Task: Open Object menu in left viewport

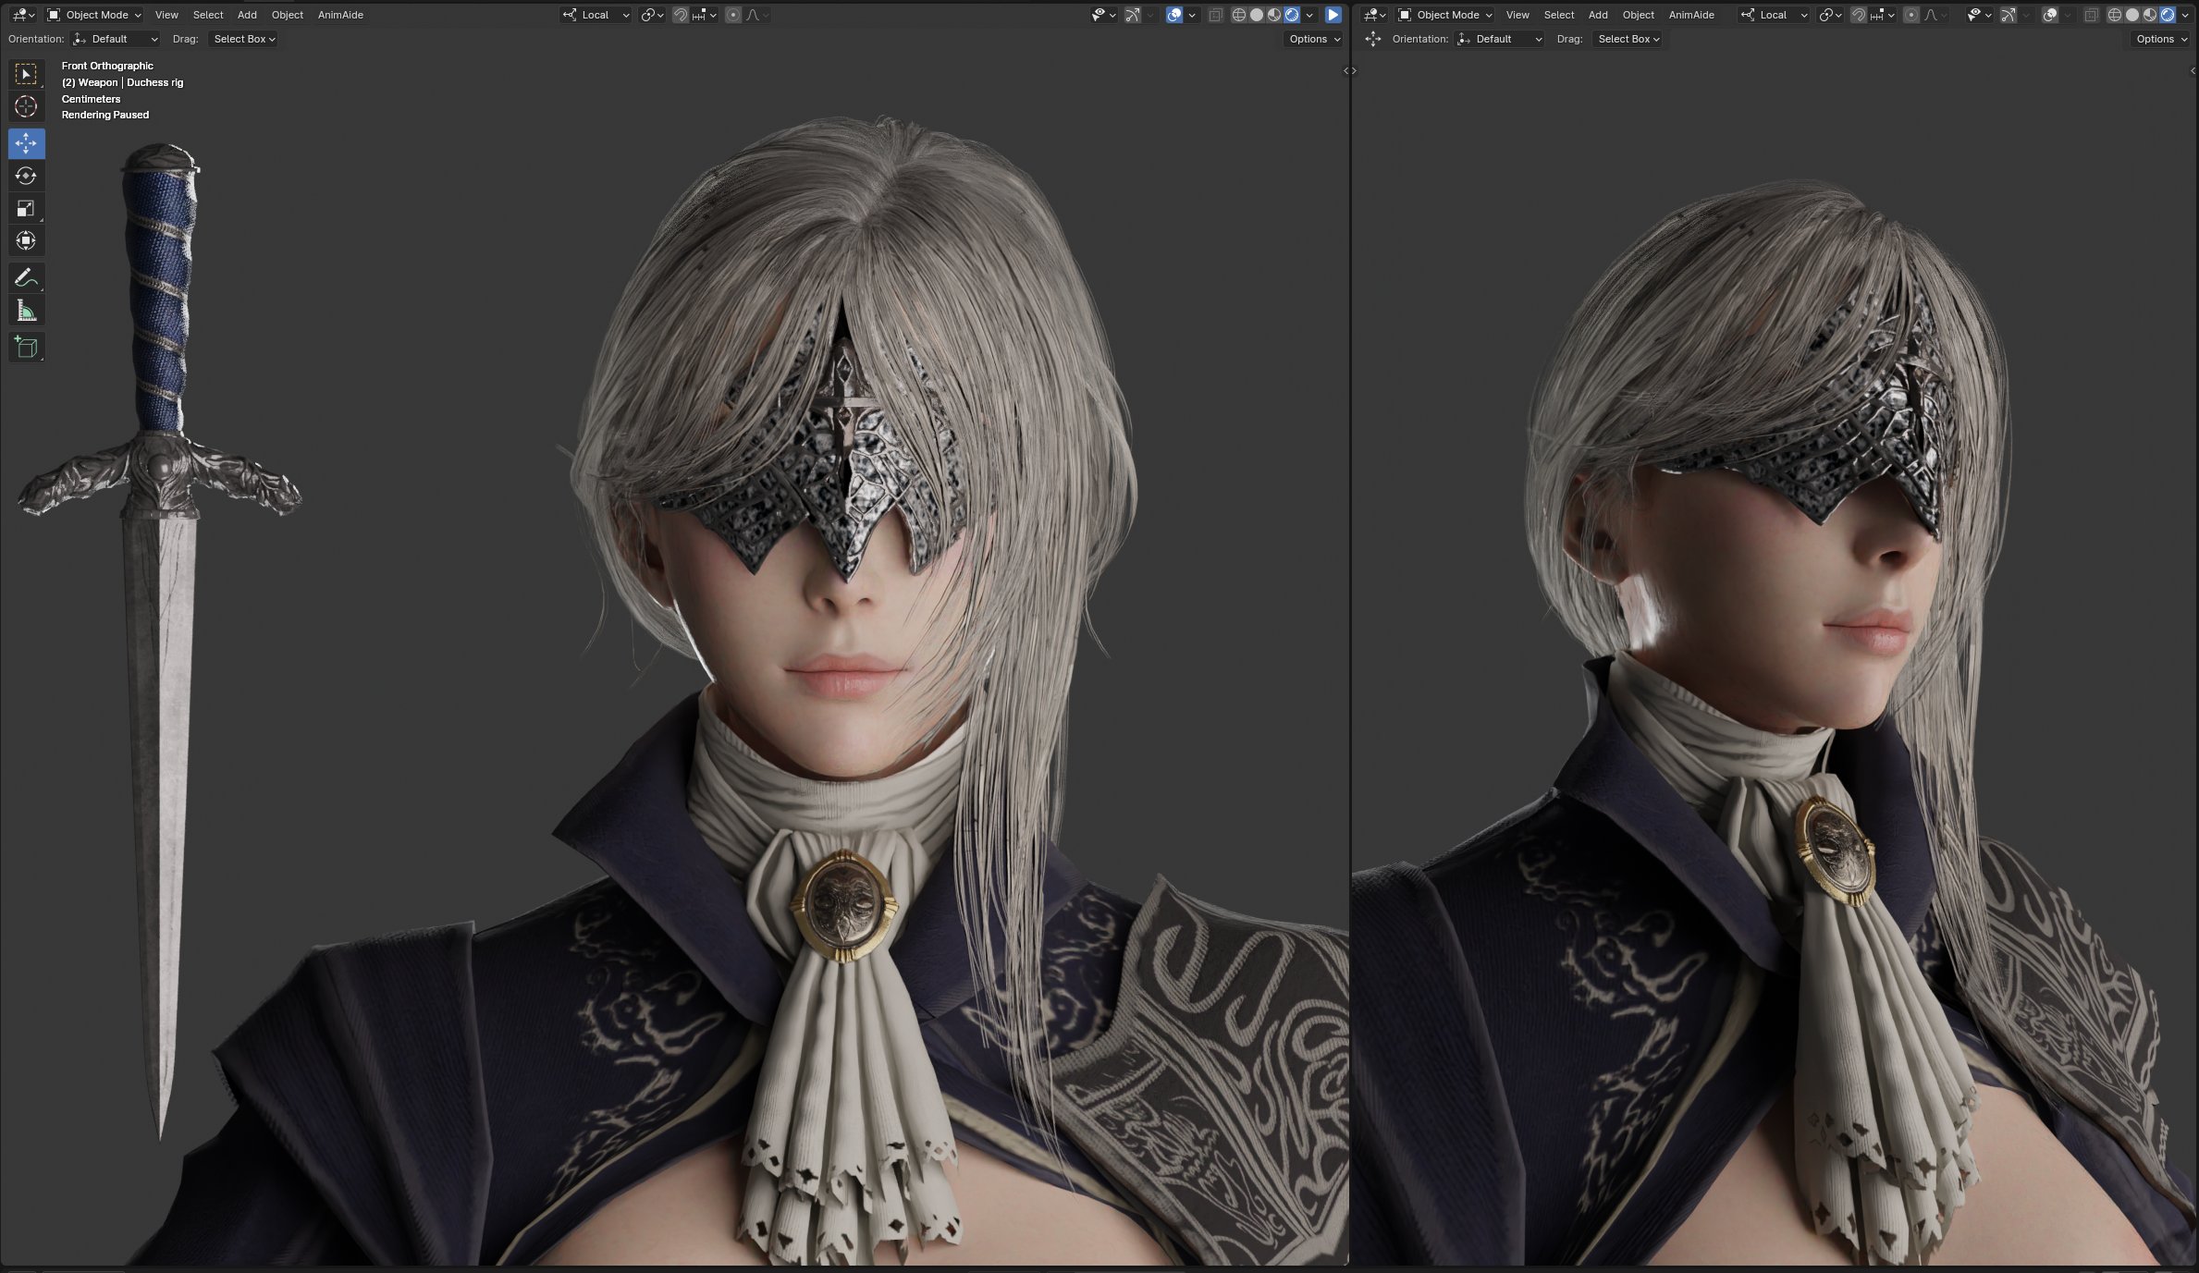Action: coord(288,15)
